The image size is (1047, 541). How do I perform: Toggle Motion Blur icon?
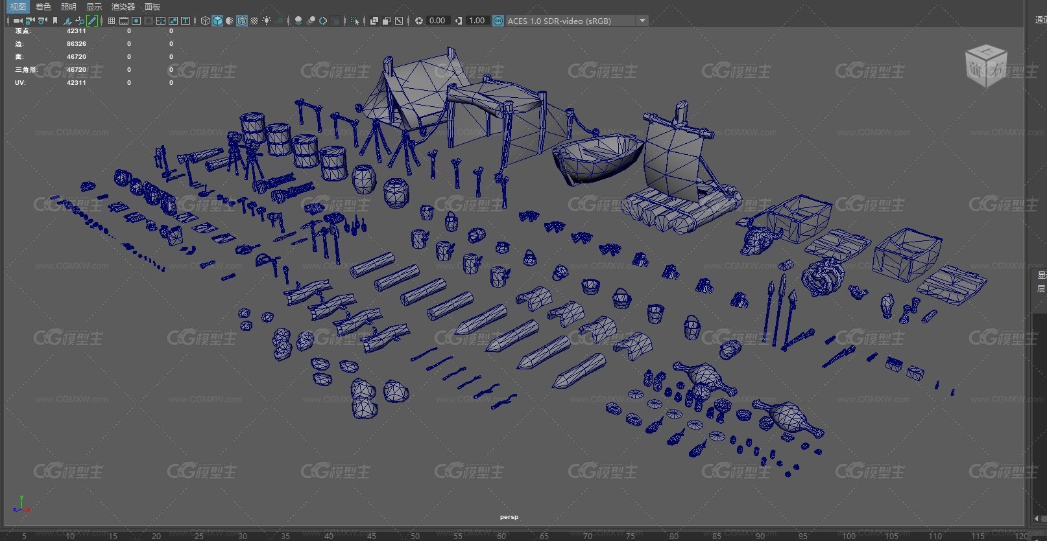311,21
